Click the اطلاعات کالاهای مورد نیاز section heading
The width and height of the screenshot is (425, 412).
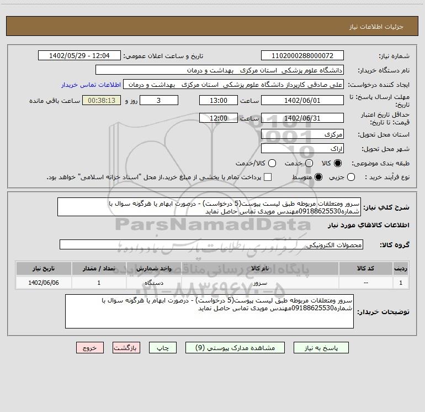tap(369, 225)
